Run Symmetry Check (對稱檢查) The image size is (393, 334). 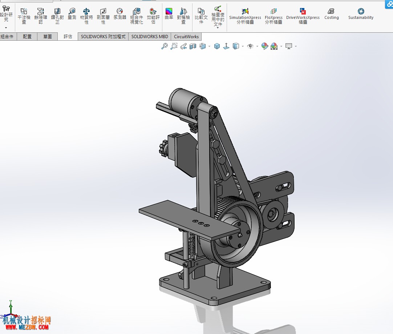[183, 16]
